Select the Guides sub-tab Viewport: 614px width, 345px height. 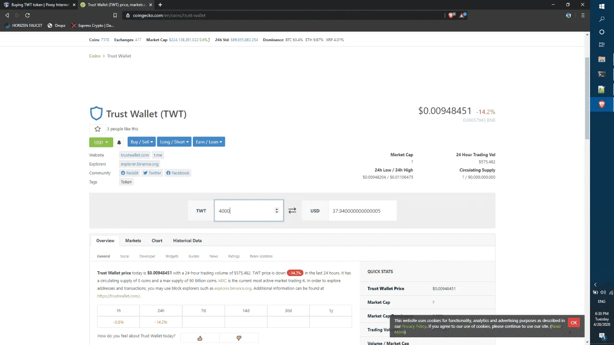click(x=194, y=256)
